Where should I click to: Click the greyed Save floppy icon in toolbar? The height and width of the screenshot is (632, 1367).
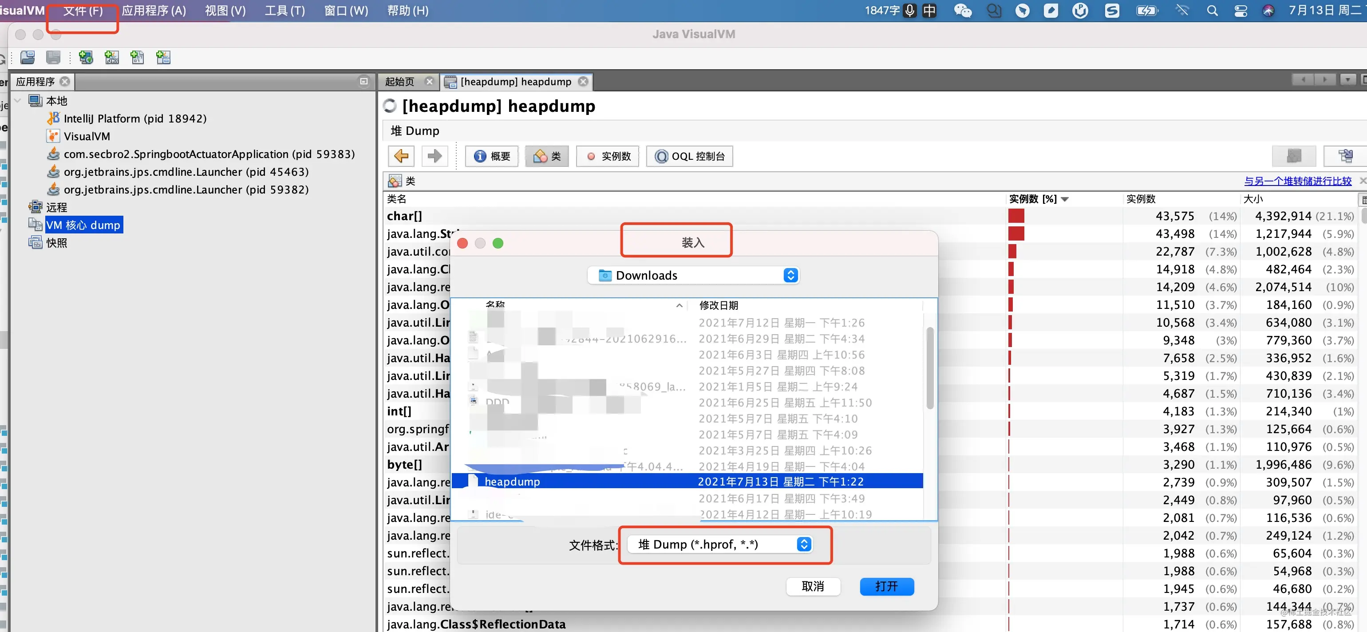[53, 57]
